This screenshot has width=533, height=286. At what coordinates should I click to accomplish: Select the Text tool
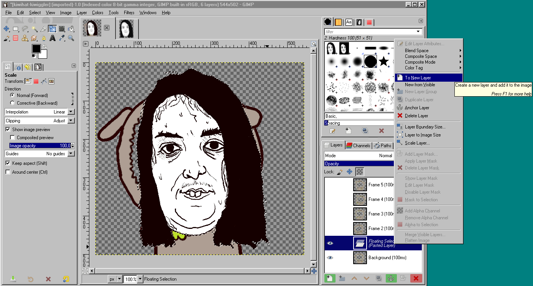tap(53, 38)
